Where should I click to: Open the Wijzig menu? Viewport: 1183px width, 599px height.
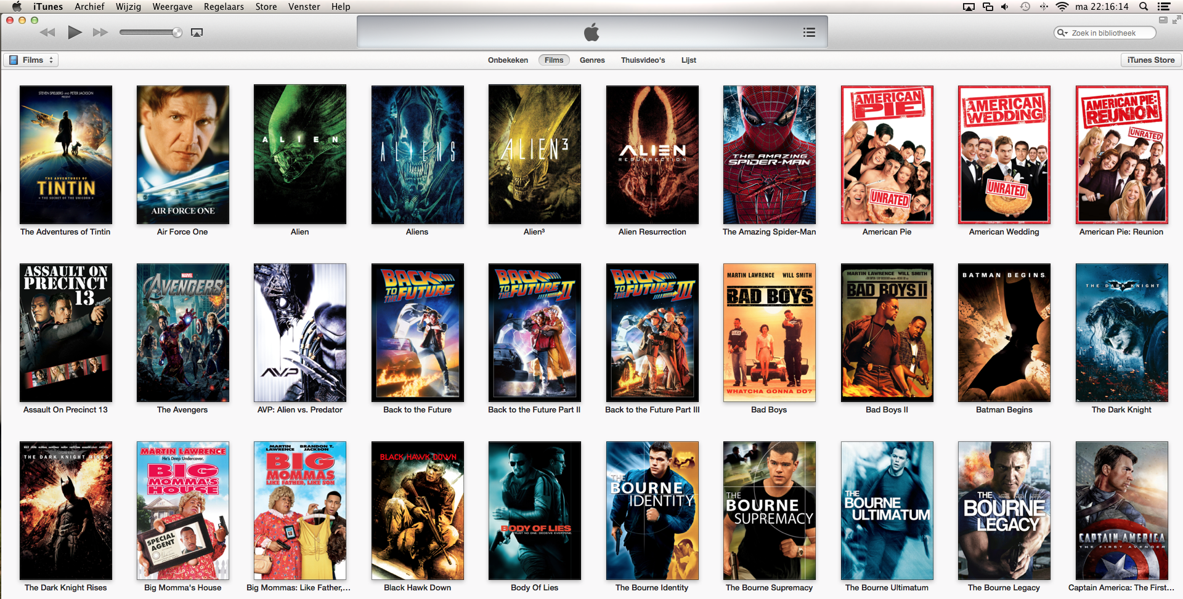128,7
